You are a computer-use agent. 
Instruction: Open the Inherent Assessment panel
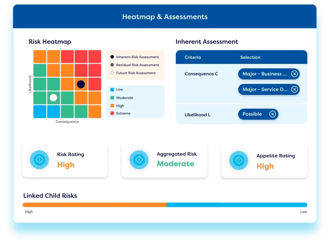[x=207, y=42]
